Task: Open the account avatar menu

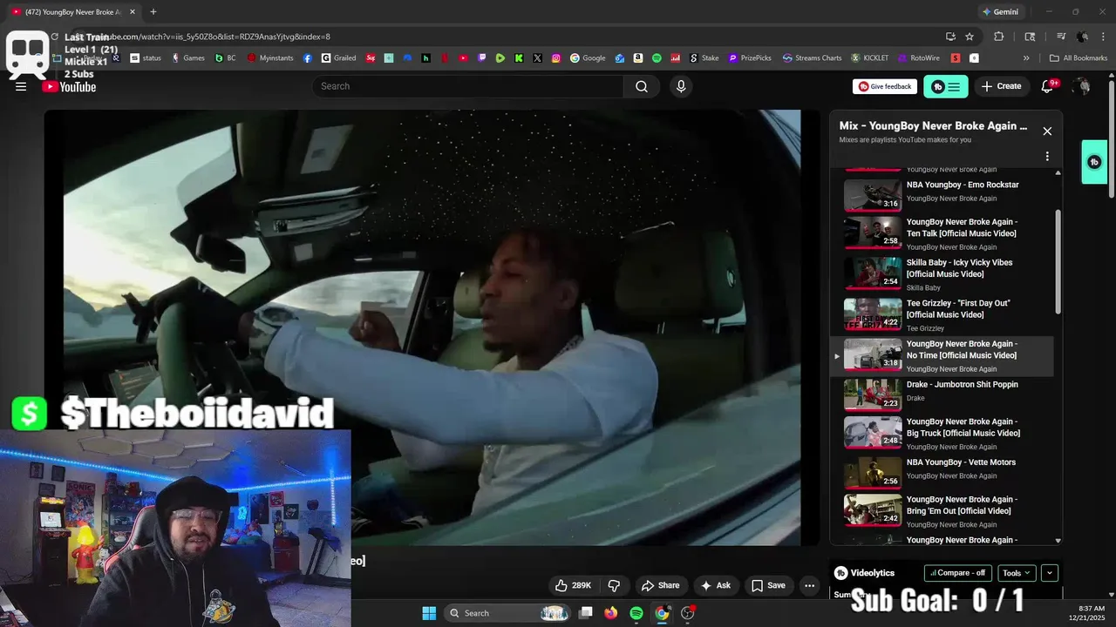Action: point(1082,86)
